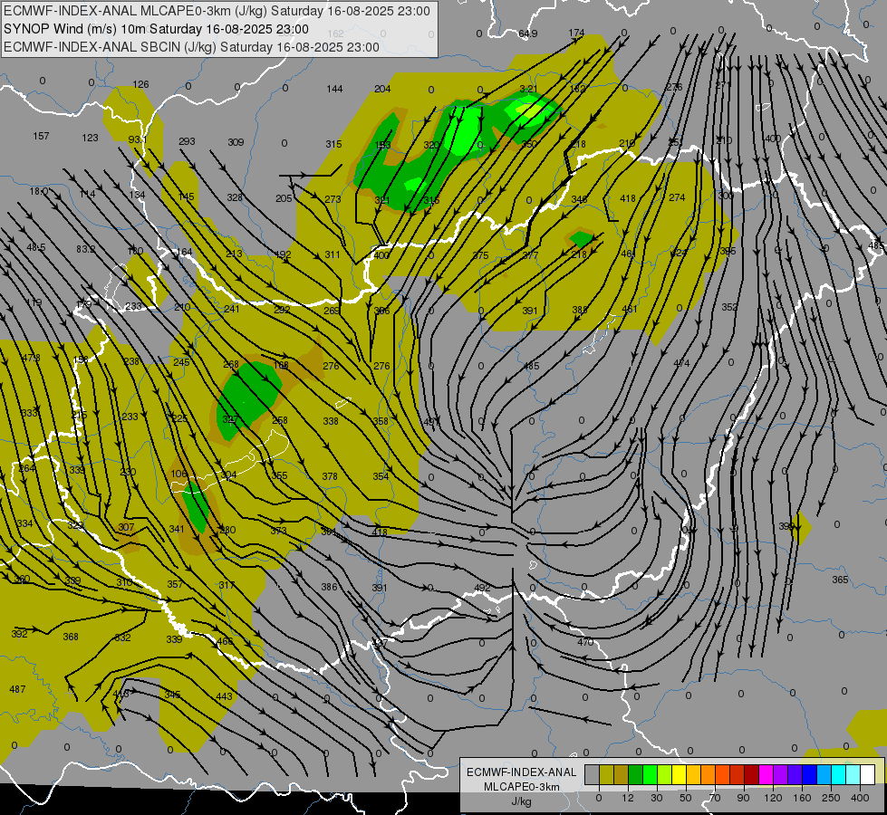Click the MLCAPE0-3km title line
Viewport: 887px width, 815px height.
217,11
